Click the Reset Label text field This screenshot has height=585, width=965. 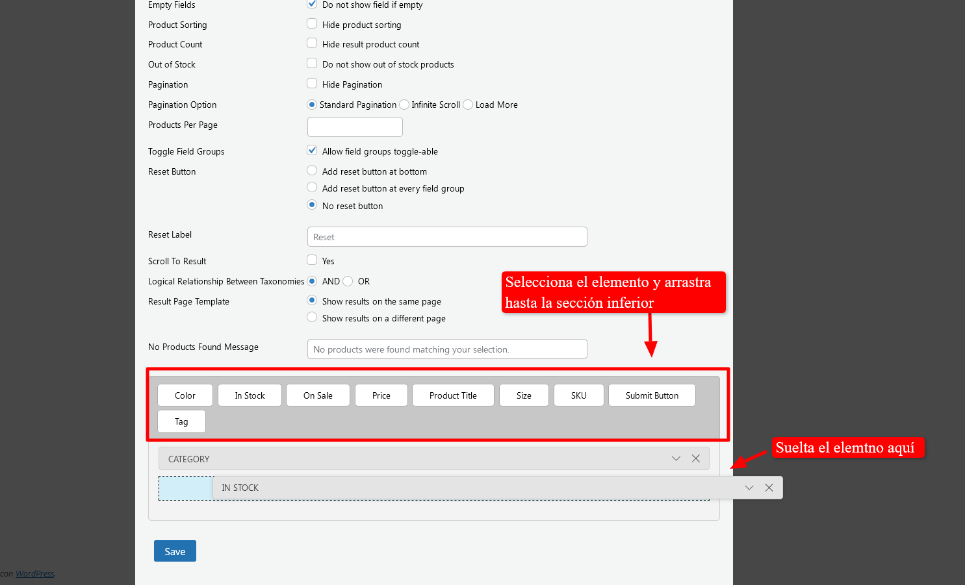pyautogui.click(x=447, y=236)
